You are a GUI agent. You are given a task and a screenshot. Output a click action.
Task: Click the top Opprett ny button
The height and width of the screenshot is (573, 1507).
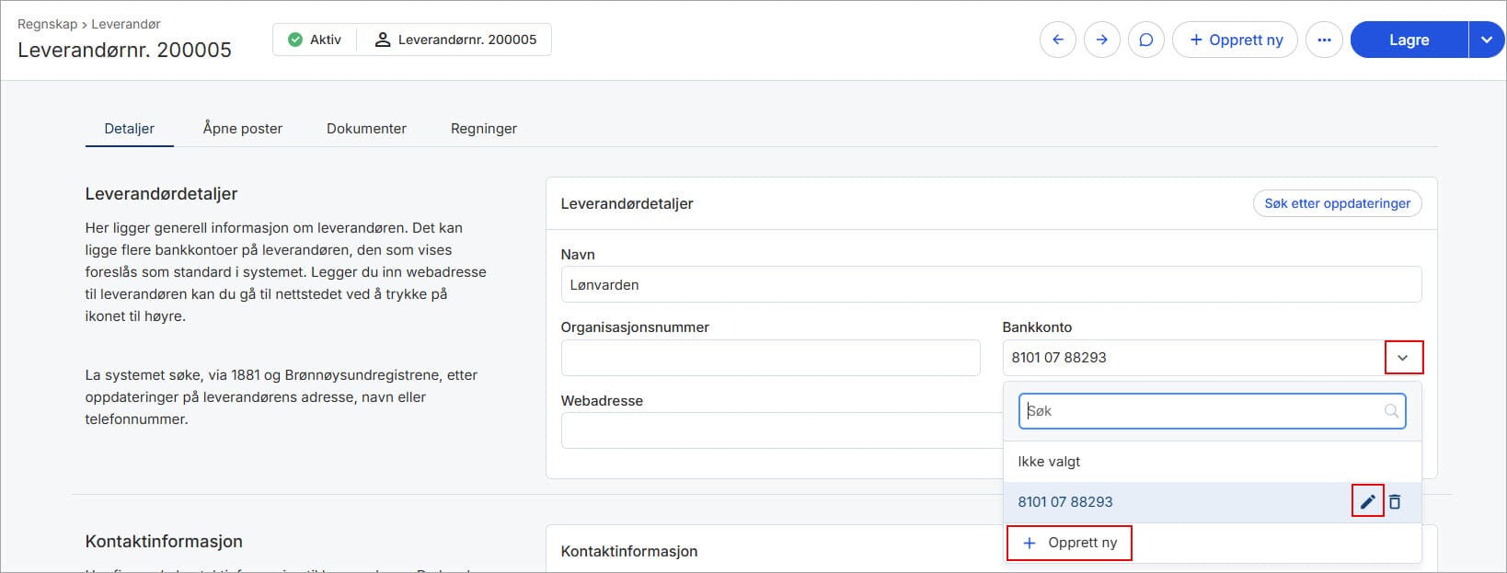coord(1235,40)
